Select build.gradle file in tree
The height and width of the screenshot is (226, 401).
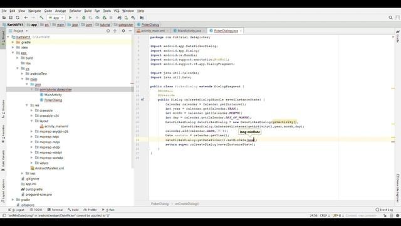(34, 190)
